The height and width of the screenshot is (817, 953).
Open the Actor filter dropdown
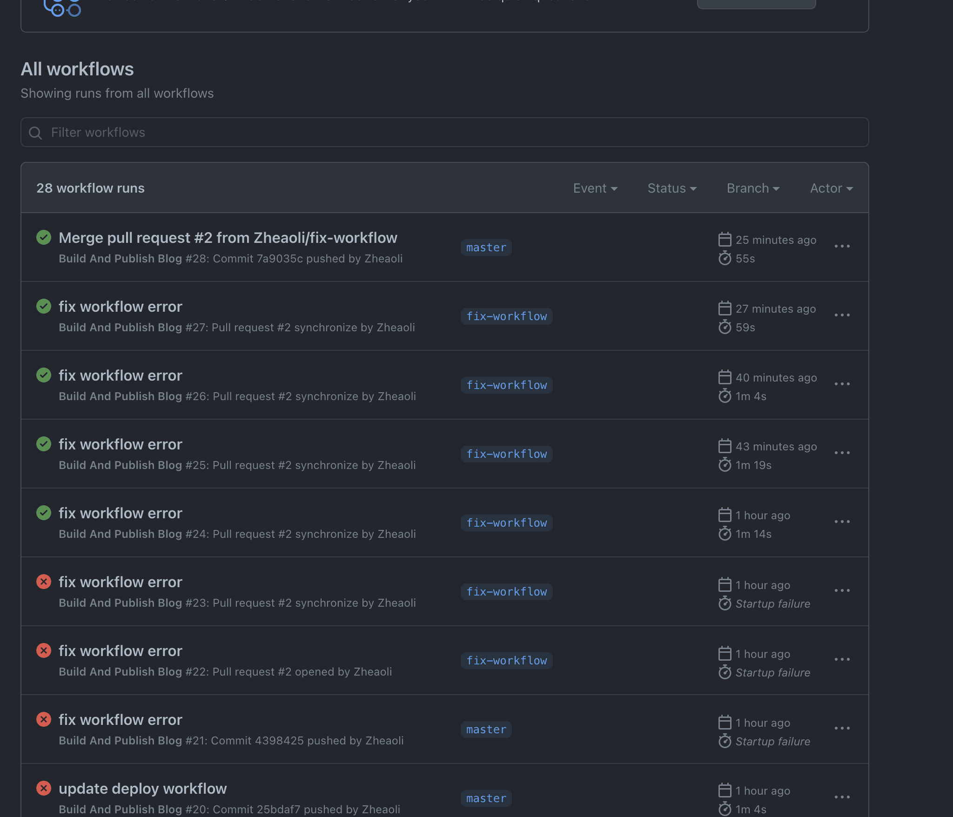point(831,188)
